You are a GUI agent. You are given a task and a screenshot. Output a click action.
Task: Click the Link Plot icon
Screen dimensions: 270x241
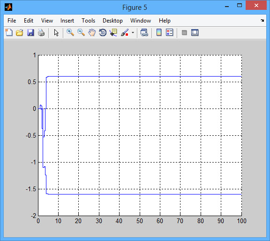(144, 32)
